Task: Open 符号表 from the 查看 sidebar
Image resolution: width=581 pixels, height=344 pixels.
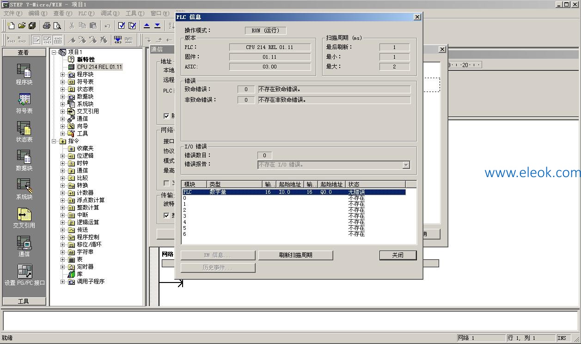Action: [24, 103]
